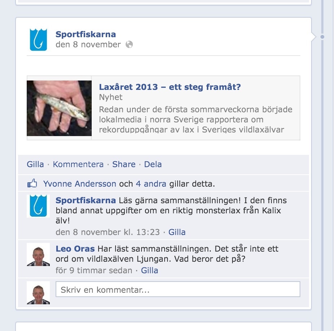Click the Sportfiskarna hook logo in the post header
335x331 pixels.
click(x=38, y=40)
